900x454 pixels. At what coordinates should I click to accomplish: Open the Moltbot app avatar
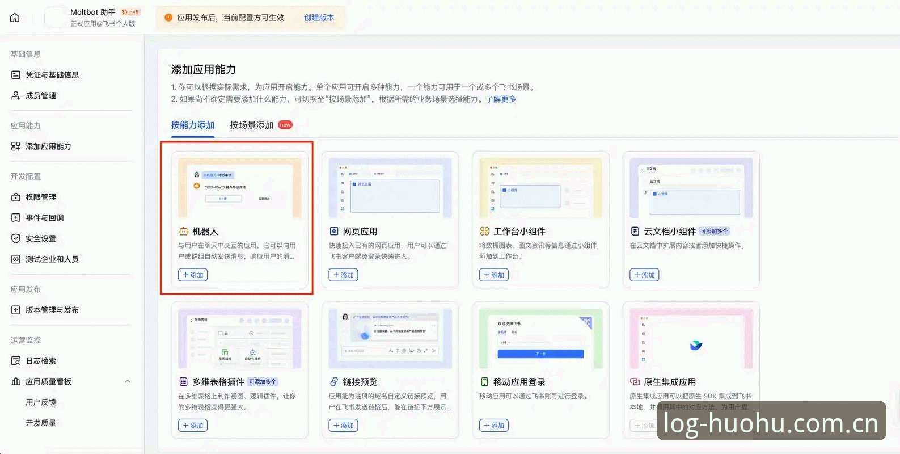[56, 18]
